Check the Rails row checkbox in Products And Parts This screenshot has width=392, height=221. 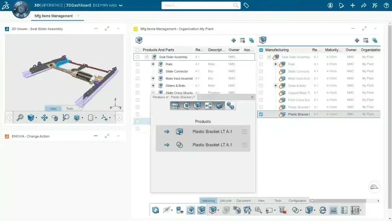coord(137,64)
